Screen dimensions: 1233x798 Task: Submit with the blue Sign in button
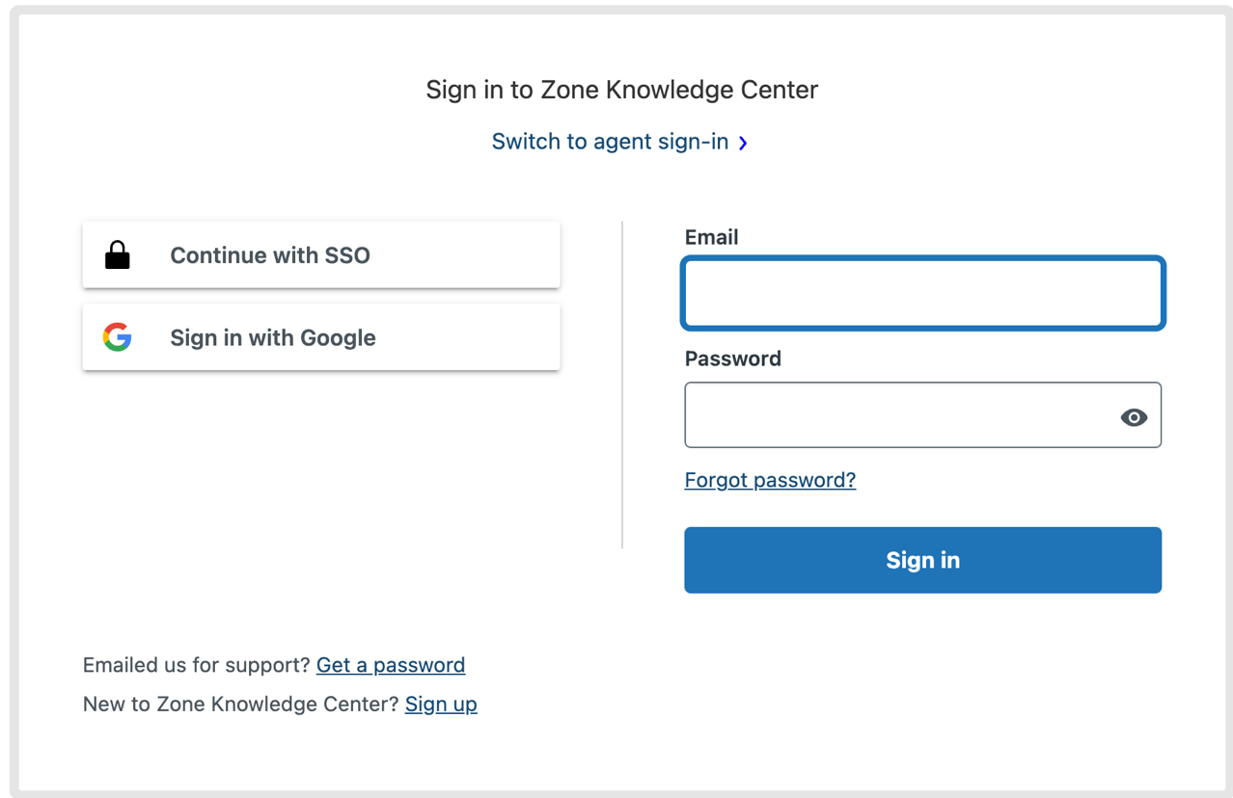pos(923,560)
